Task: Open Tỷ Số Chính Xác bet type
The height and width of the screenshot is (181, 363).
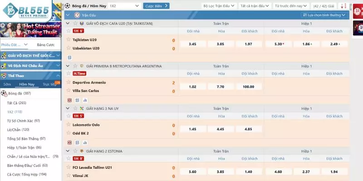Action: pos(24,120)
